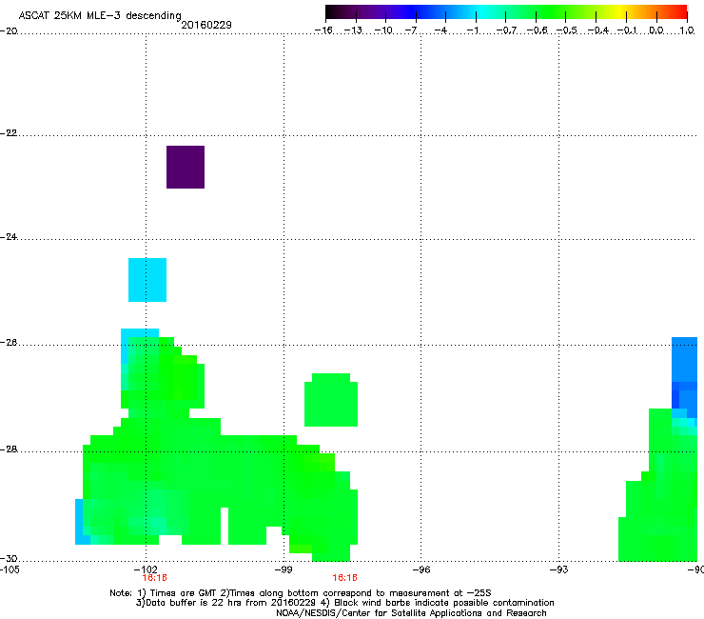This screenshot has width=704, height=619.
Task: Click the longitude axis label "-96"
Action: tap(421, 569)
